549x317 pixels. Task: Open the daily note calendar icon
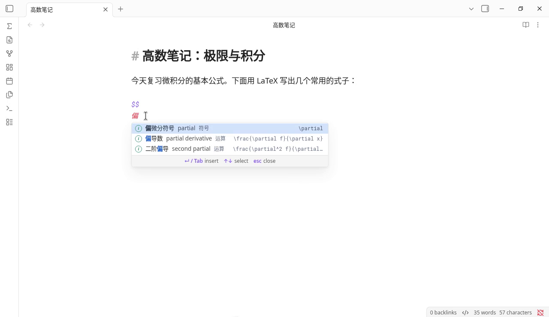point(9,81)
